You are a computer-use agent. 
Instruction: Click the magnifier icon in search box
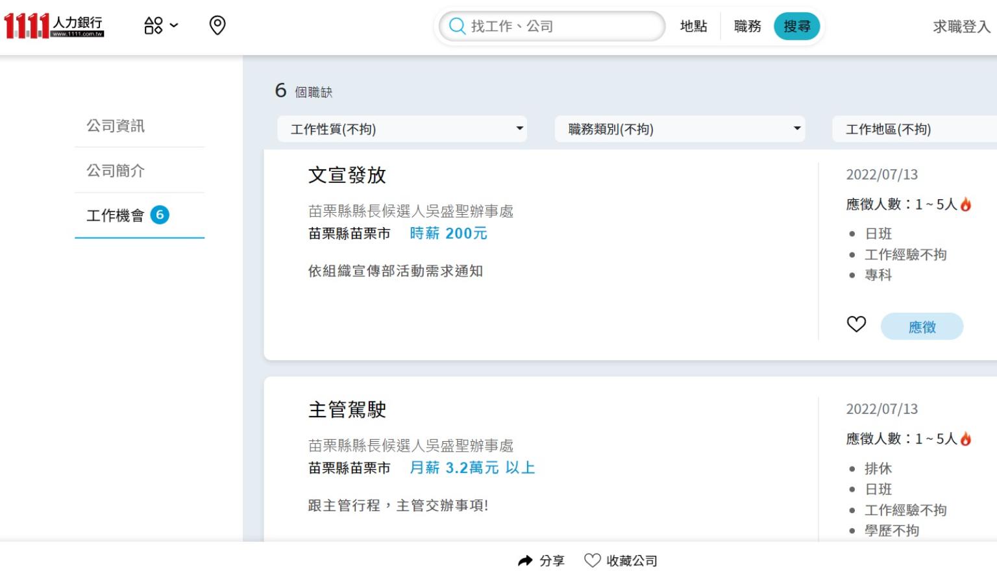tap(457, 27)
